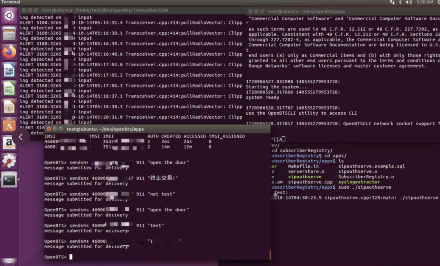440x266 pixels.
Task: Click "servershare.o" in the ls listing
Action: tap(306, 171)
